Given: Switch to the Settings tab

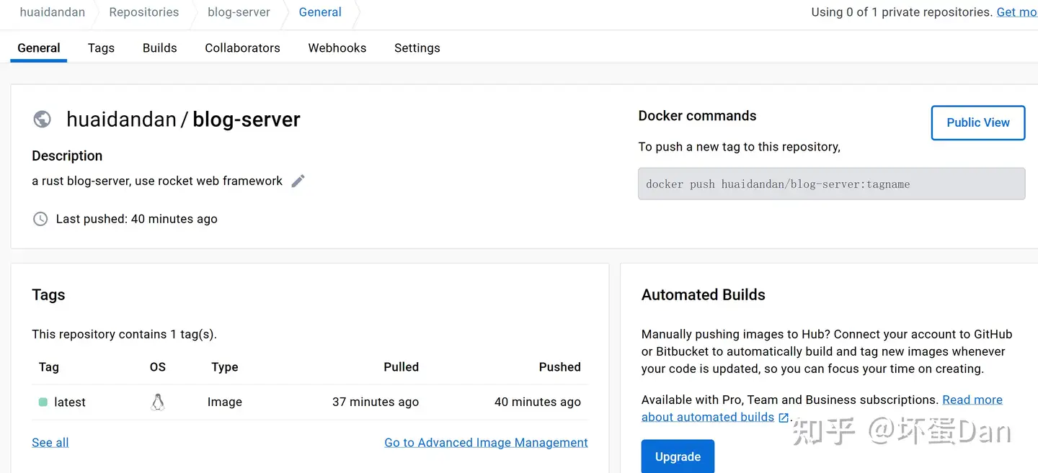Looking at the screenshot, I should (x=417, y=48).
